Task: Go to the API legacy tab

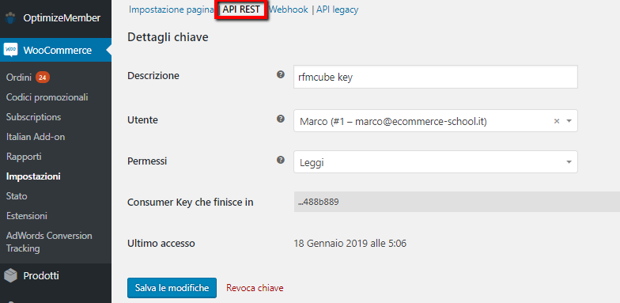Action: point(337,9)
